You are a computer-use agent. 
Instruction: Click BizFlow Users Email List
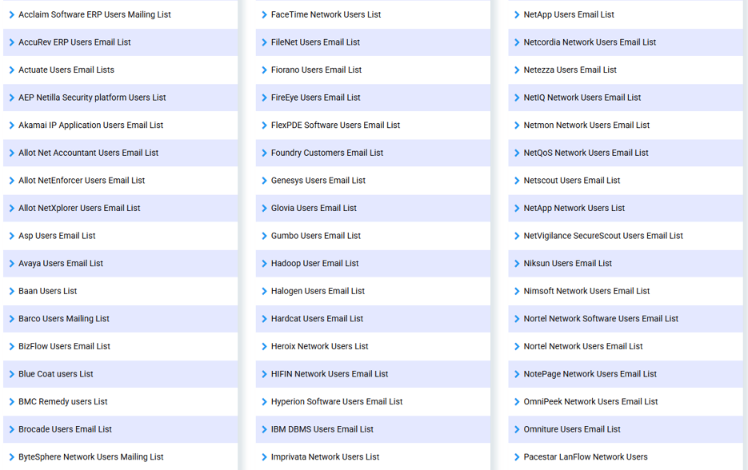click(65, 347)
